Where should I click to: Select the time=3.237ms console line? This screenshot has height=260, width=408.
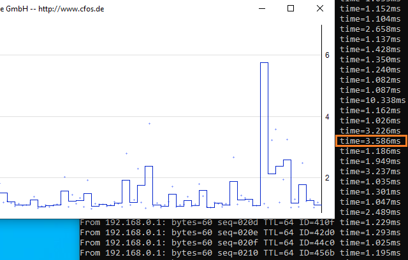coord(370,172)
